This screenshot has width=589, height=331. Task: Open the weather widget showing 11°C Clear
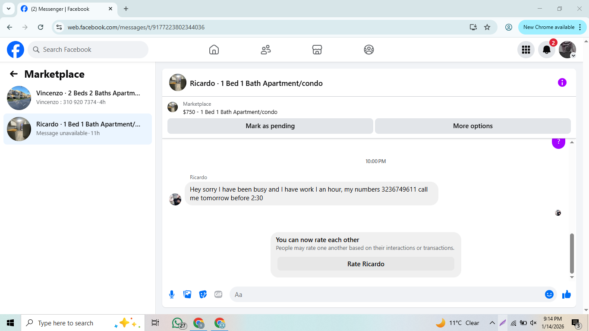click(457, 323)
